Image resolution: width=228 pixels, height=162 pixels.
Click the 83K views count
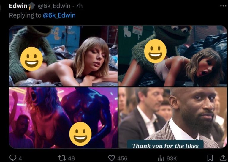(172, 158)
